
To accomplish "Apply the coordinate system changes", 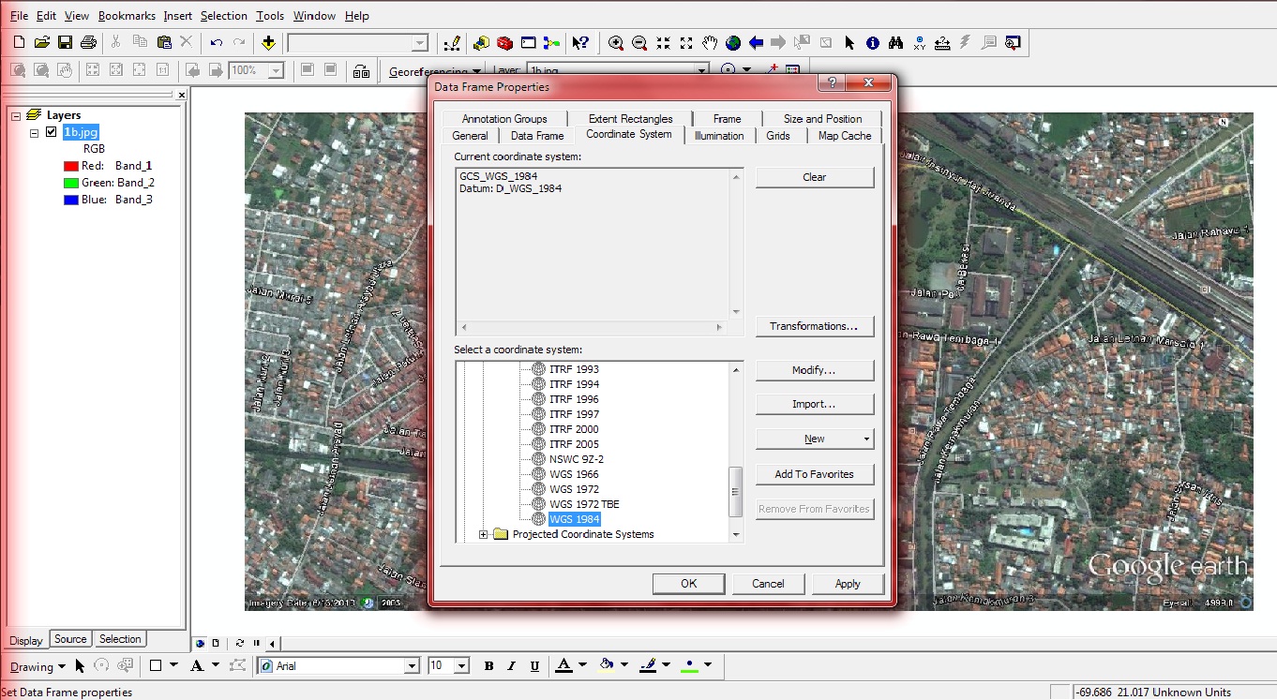I will click(x=847, y=583).
